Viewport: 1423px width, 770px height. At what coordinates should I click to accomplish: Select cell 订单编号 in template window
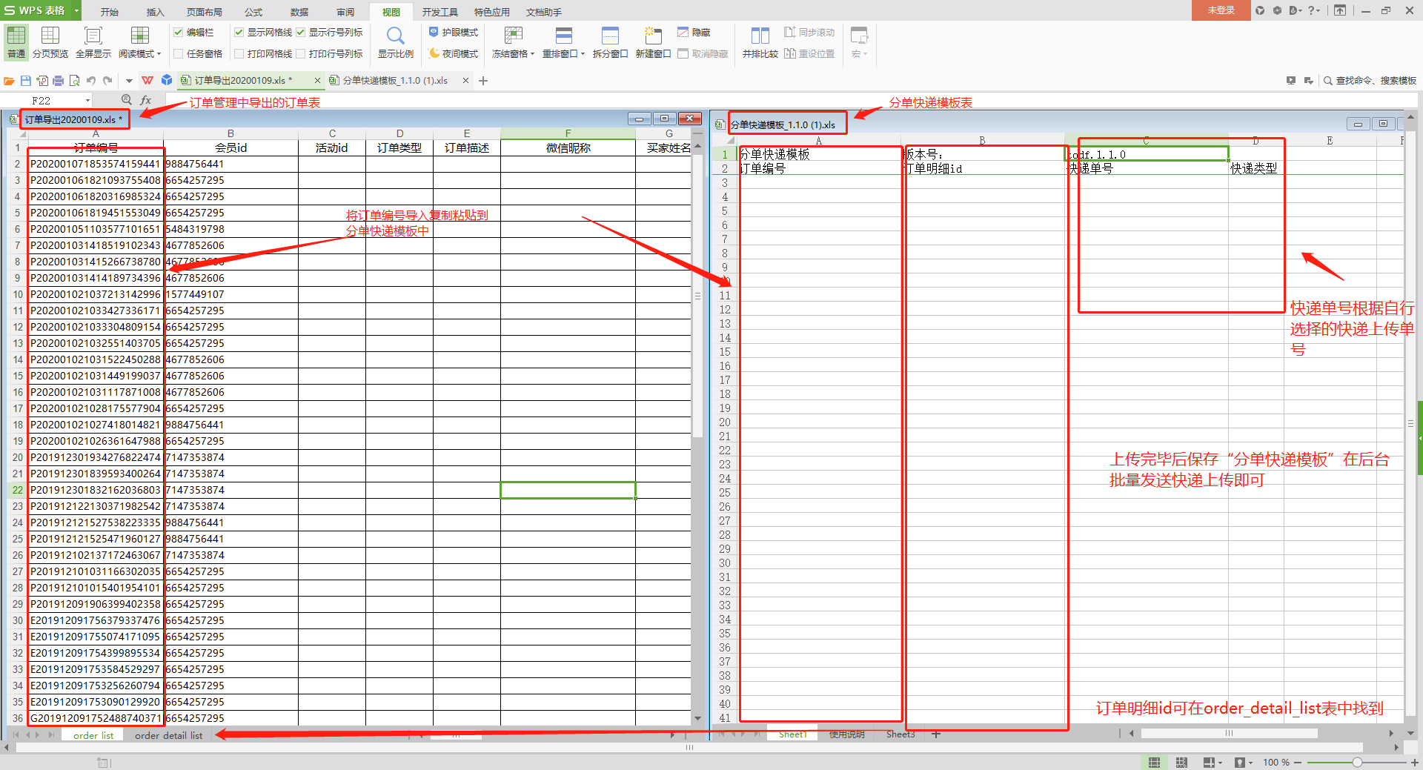click(x=820, y=169)
